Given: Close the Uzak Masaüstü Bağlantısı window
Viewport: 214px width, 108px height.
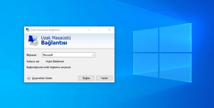Looking at the screenshot, I should pos(109,30).
